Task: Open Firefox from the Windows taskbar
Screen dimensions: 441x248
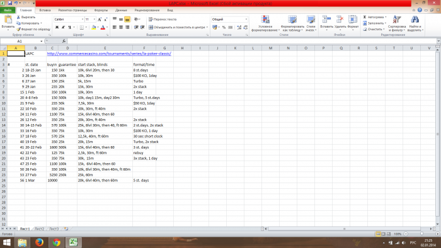Action: pyautogui.click(x=39, y=242)
